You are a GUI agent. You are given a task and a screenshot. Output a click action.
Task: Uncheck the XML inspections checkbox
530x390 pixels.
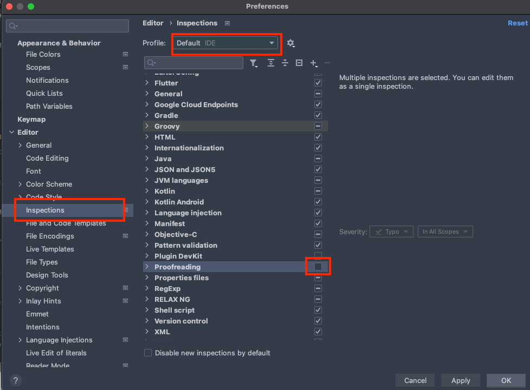(318, 331)
